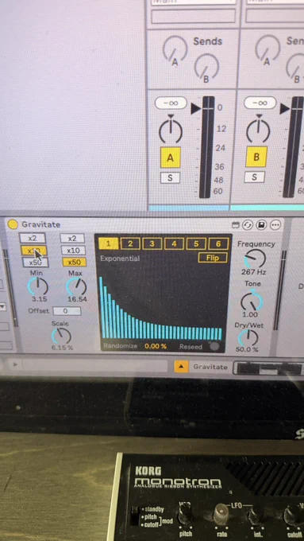The height and width of the screenshot is (541, 304).
Task: Click track A volume fader handle
Action: click(x=196, y=109)
